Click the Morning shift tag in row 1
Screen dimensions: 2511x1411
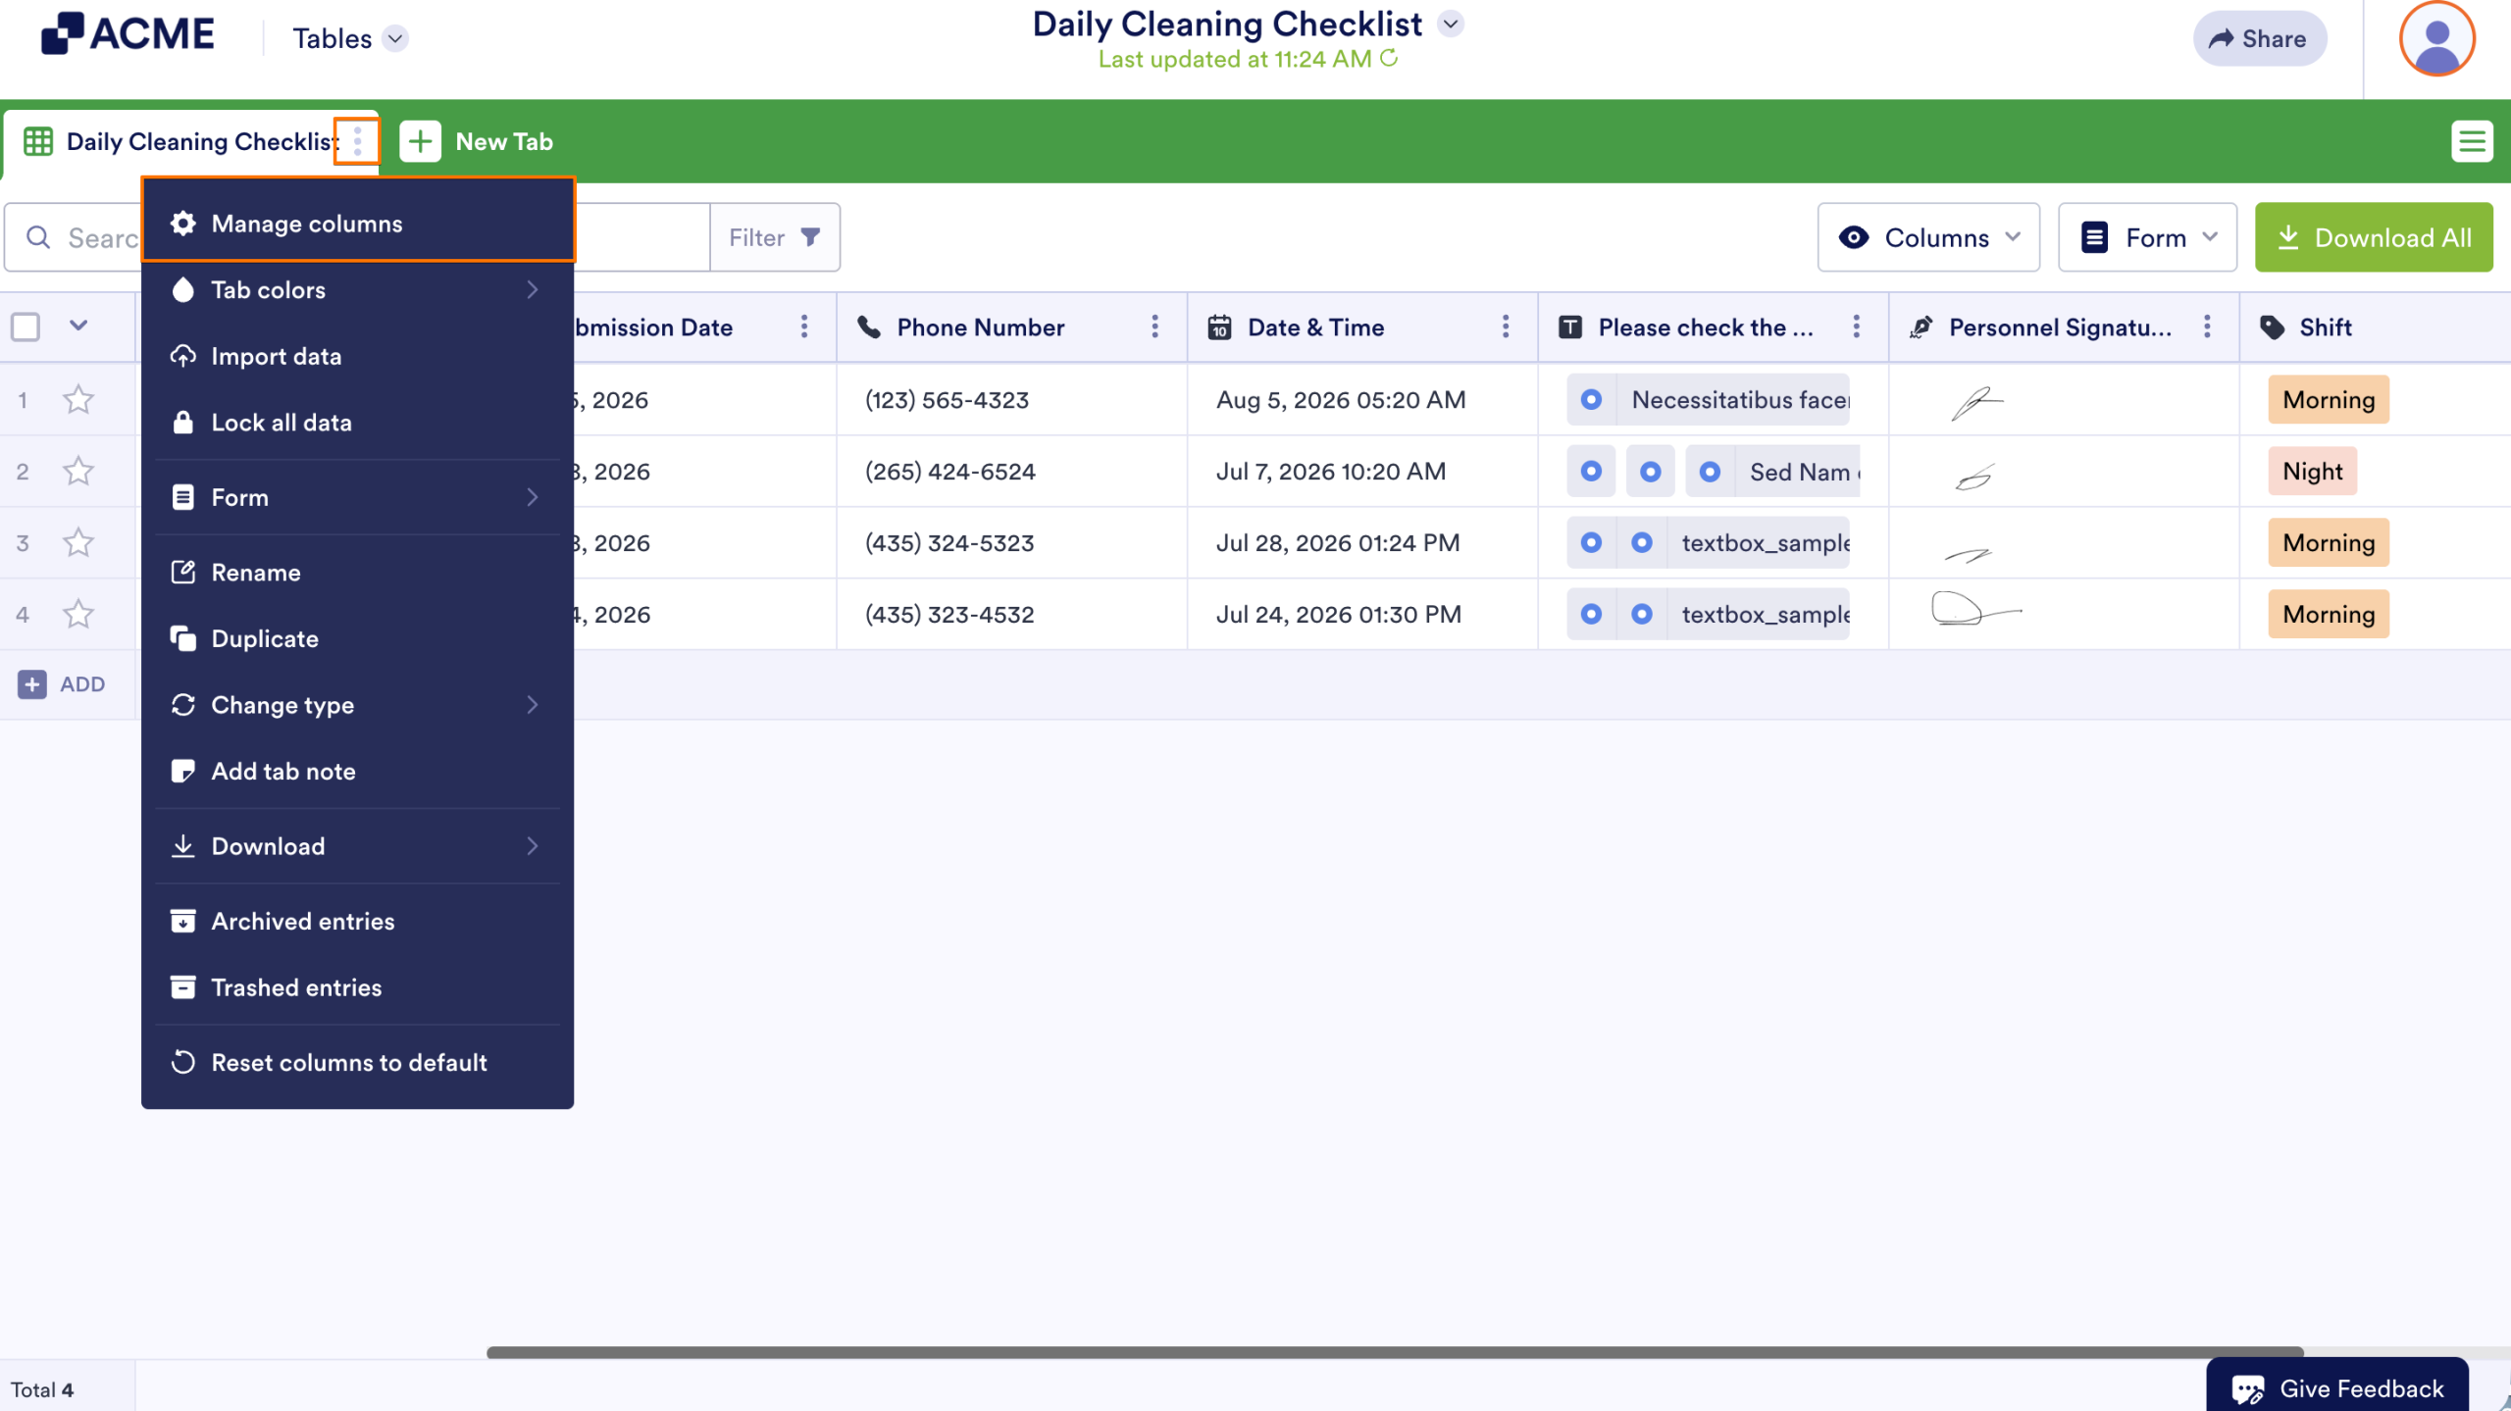coord(2329,400)
